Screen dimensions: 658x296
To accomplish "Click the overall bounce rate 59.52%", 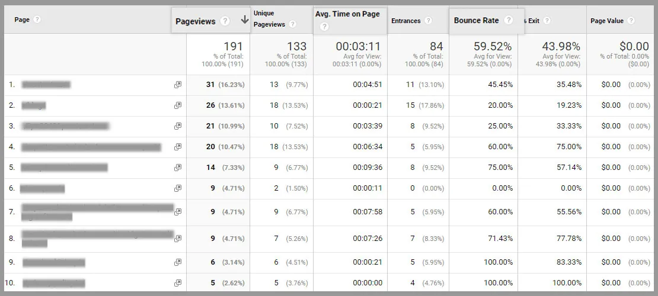I will 493,46.
